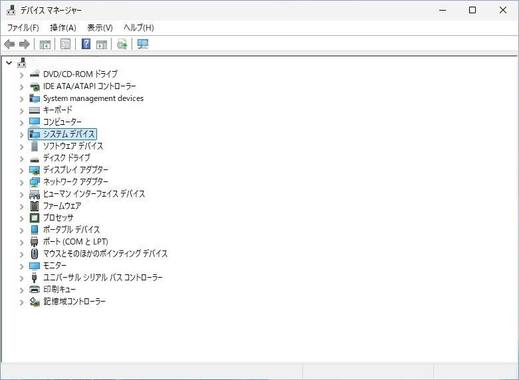Select System management devices text
This screenshot has height=380, width=519.
[93, 98]
